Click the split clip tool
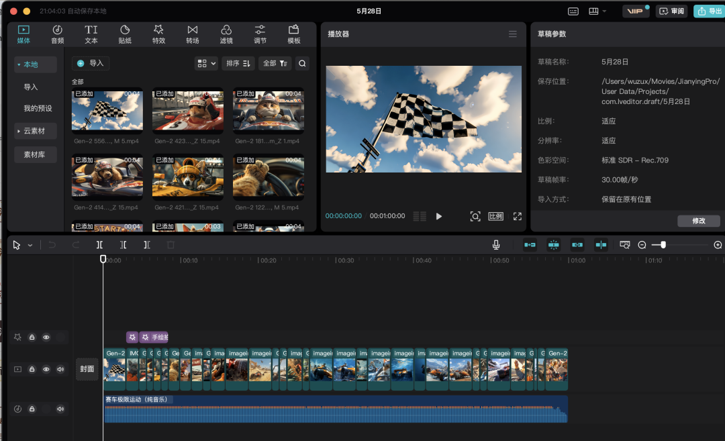Image resolution: width=725 pixels, height=441 pixels. coord(99,245)
